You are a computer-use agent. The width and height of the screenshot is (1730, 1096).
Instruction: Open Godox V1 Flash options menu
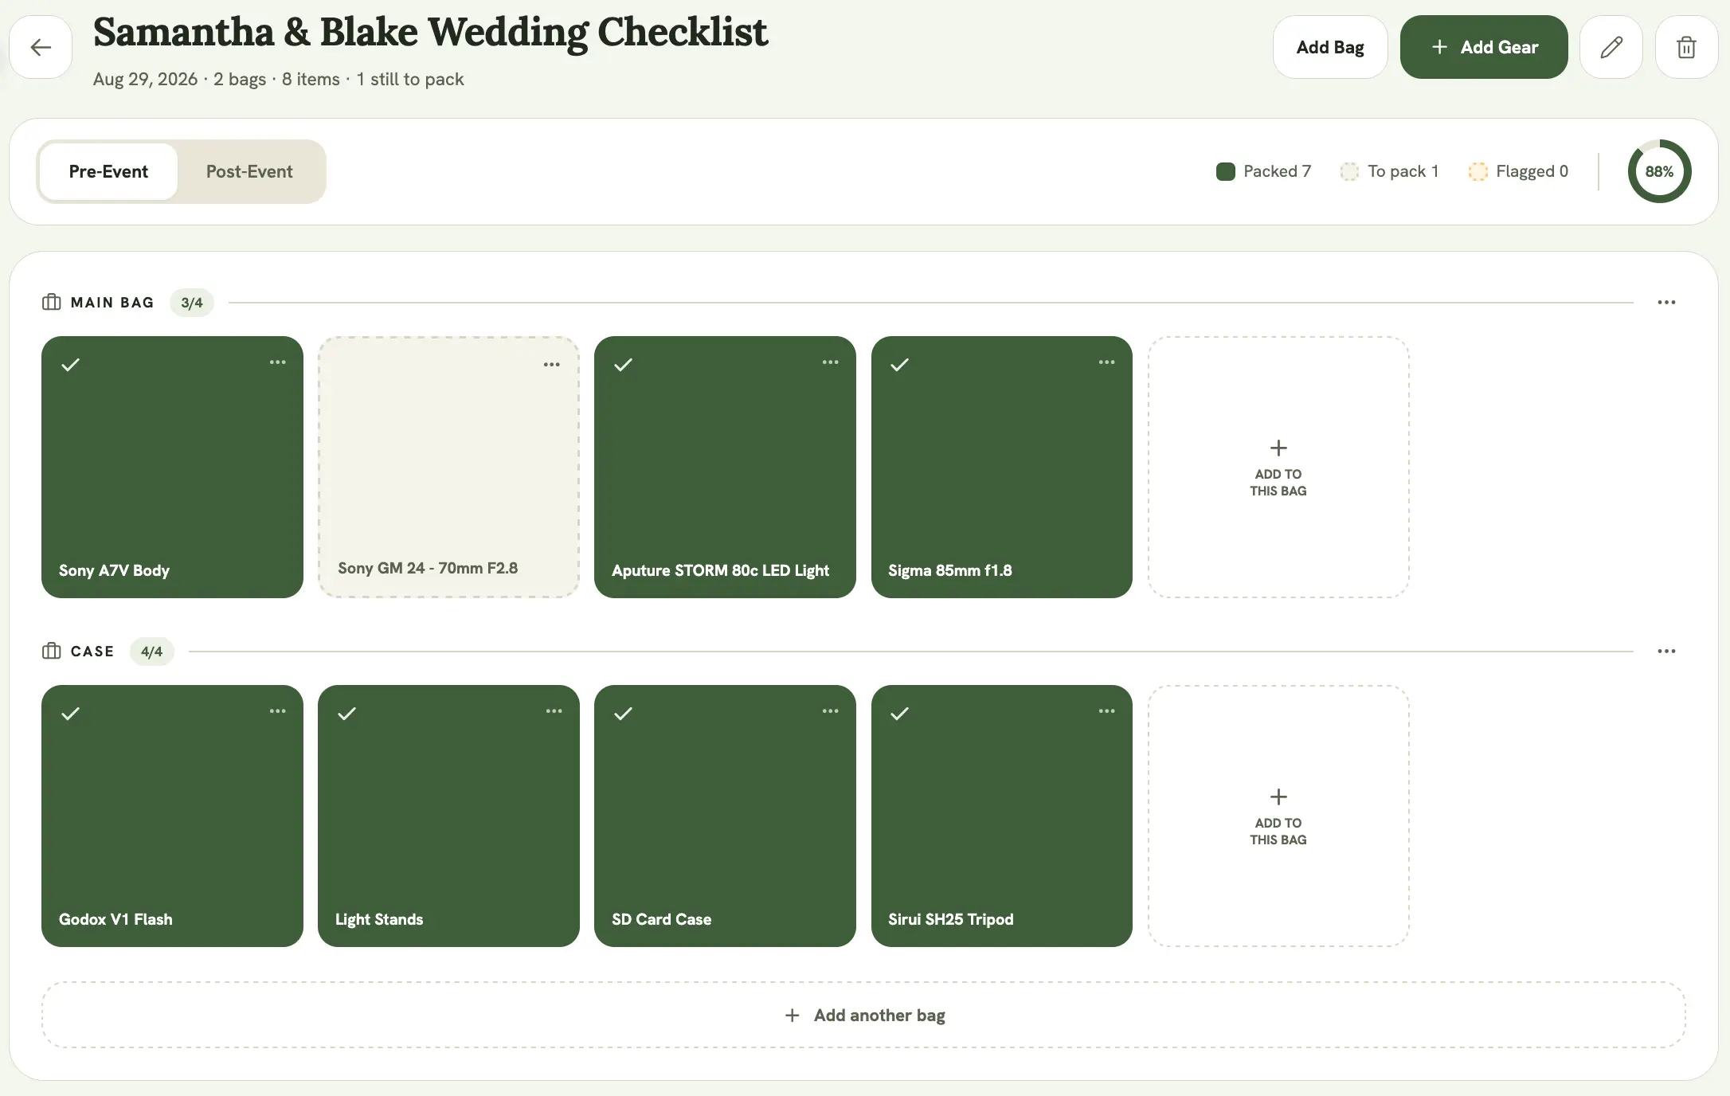click(x=277, y=711)
